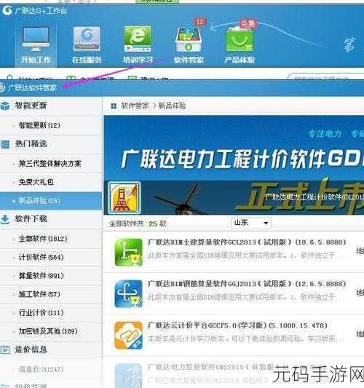Viewport: 364px width, 388px height.
Task: Open 开始工作 monitor icon
Action: pos(36,39)
